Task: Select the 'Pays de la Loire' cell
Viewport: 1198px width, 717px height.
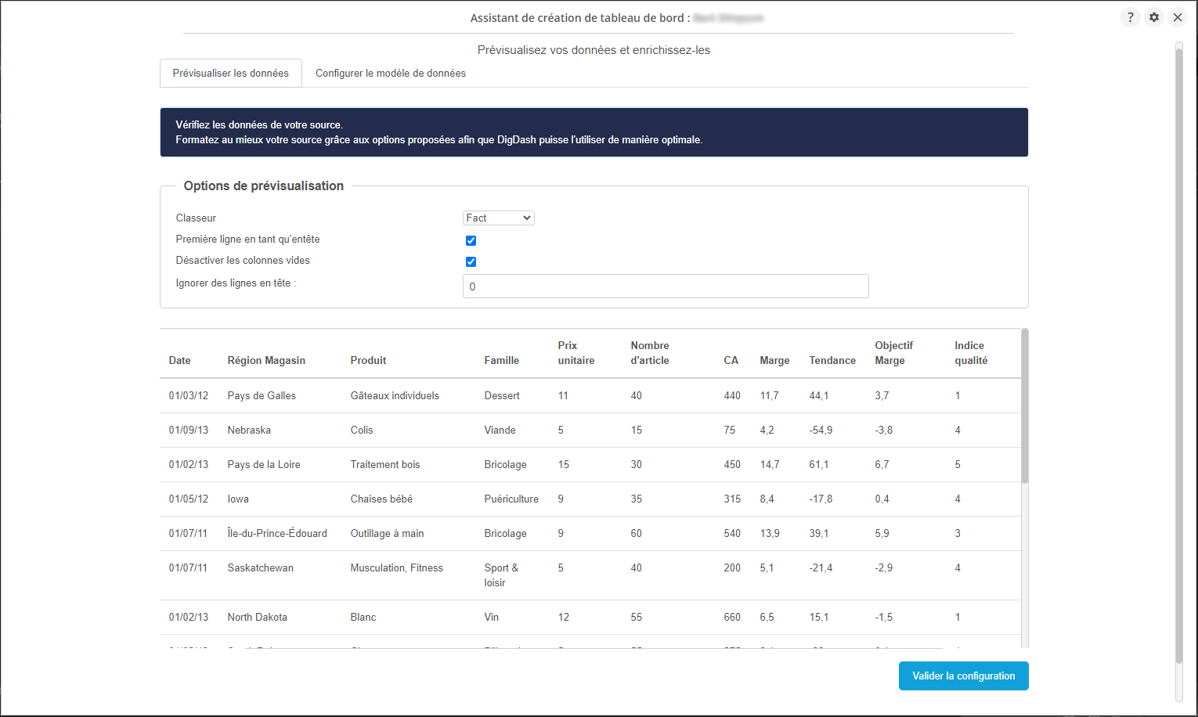Action: [x=264, y=464]
